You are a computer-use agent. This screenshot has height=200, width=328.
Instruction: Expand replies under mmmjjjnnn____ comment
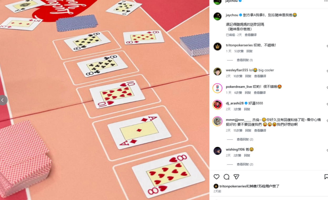click(245, 139)
